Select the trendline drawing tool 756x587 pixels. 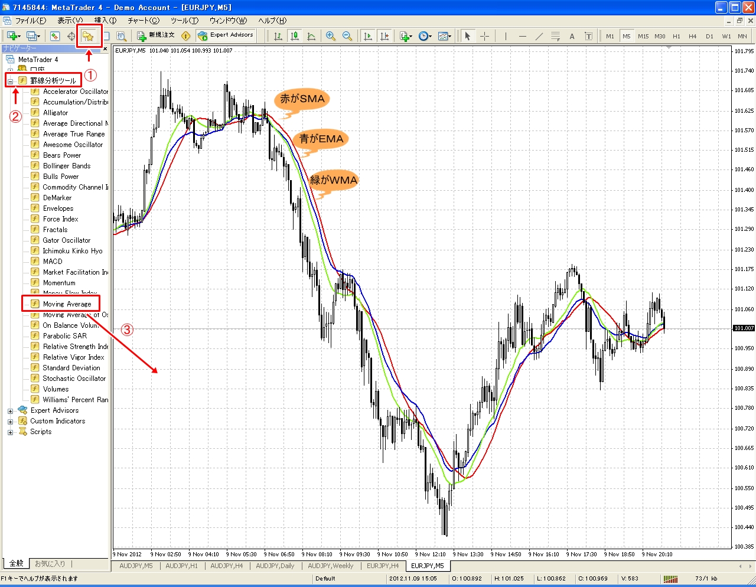(539, 36)
